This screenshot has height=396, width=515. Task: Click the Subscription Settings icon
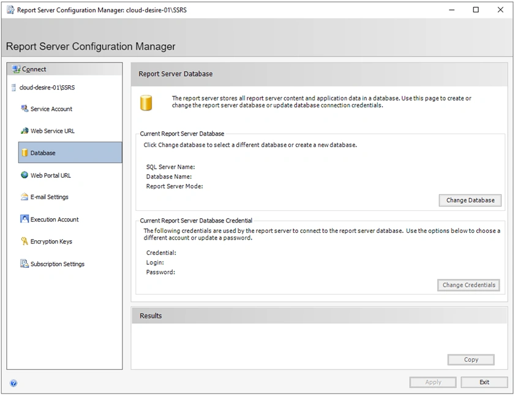click(x=24, y=264)
